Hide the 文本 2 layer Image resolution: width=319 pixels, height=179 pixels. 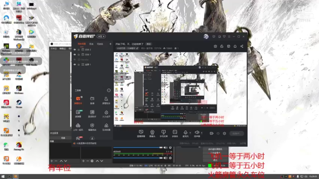click(75, 49)
